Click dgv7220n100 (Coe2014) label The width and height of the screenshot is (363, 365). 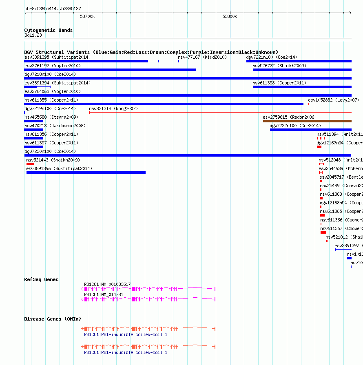pos(50,152)
